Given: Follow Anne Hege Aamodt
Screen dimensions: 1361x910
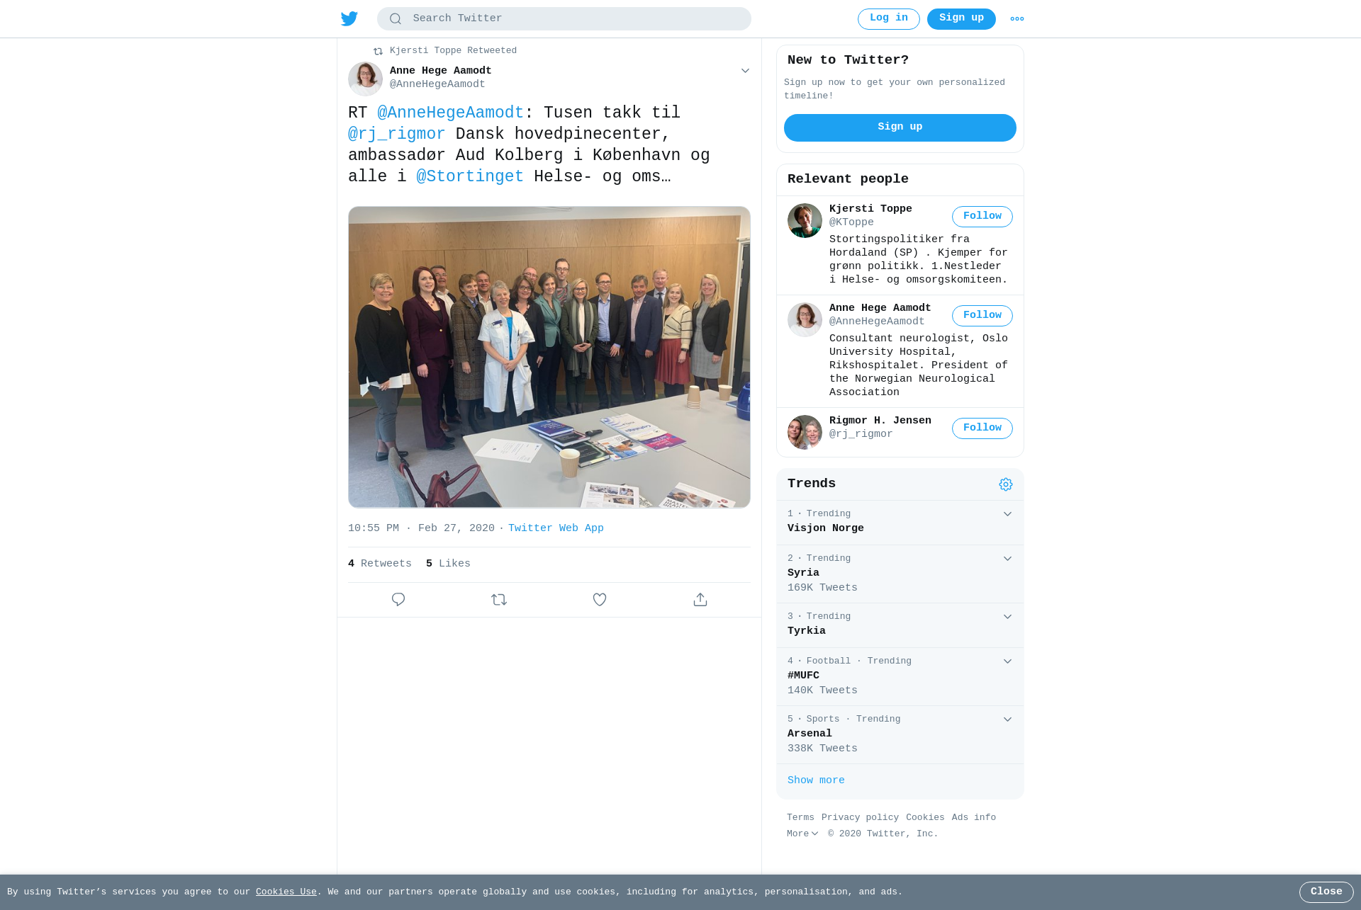Looking at the screenshot, I should [x=982, y=316].
